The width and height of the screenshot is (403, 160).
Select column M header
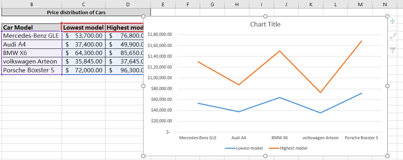tap(360, 4)
